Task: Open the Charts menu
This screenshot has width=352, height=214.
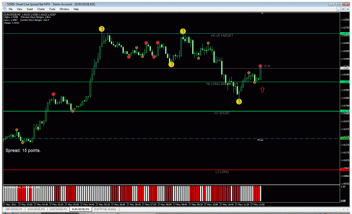Action: pos(41,9)
